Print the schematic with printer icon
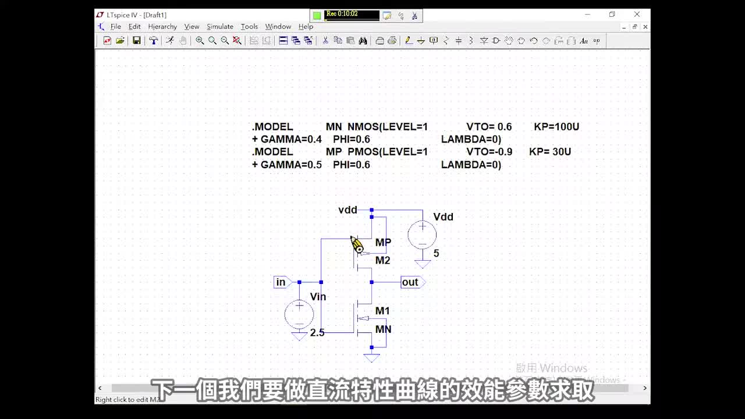Viewport: 745px width, 419px height. (x=392, y=40)
